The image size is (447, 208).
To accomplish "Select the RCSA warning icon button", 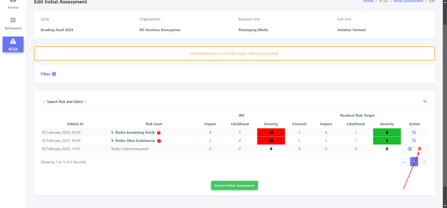I will pos(13,44).
